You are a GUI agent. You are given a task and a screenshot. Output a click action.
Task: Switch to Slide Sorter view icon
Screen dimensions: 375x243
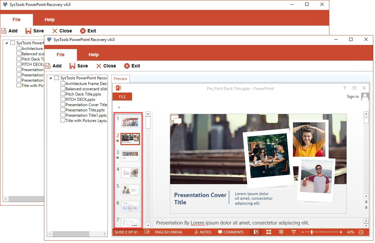268,232
